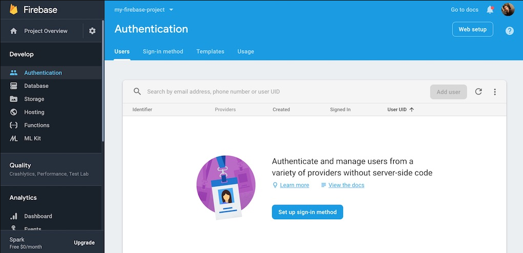Image resolution: width=523 pixels, height=253 pixels.
Task: Click the document icon by View the docs
Action: 323,185
